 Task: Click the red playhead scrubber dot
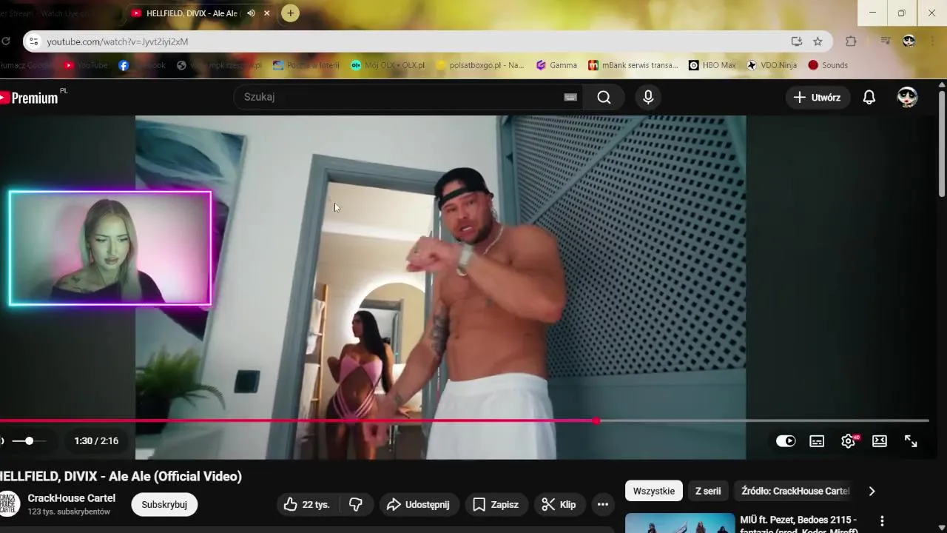pyautogui.click(x=596, y=420)
